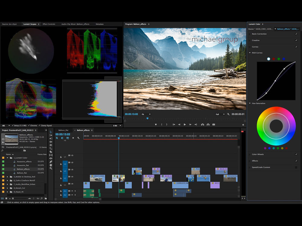Open the 8 Bit depth dropdown
The width and height of the screenshot is (302, 226).
[117, 125]
